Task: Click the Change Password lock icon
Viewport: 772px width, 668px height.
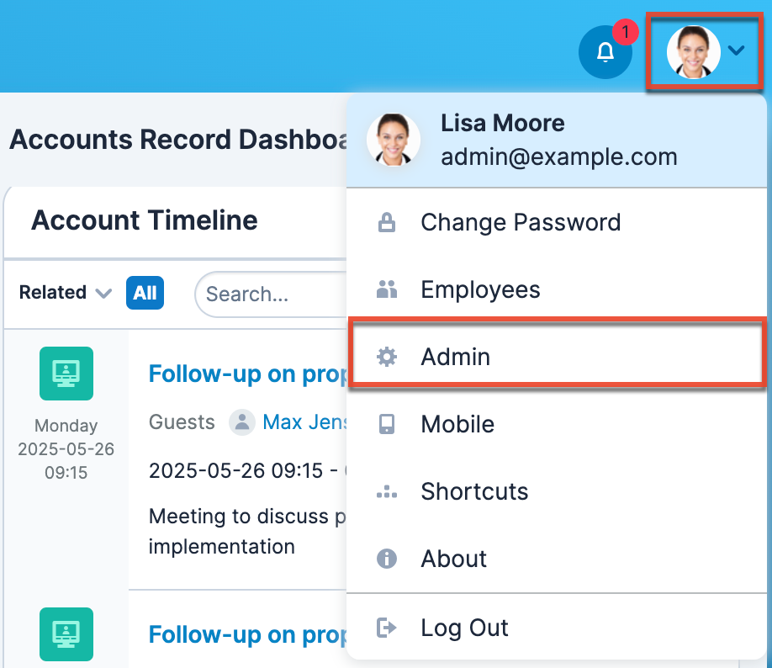Action: coord(387,223)
